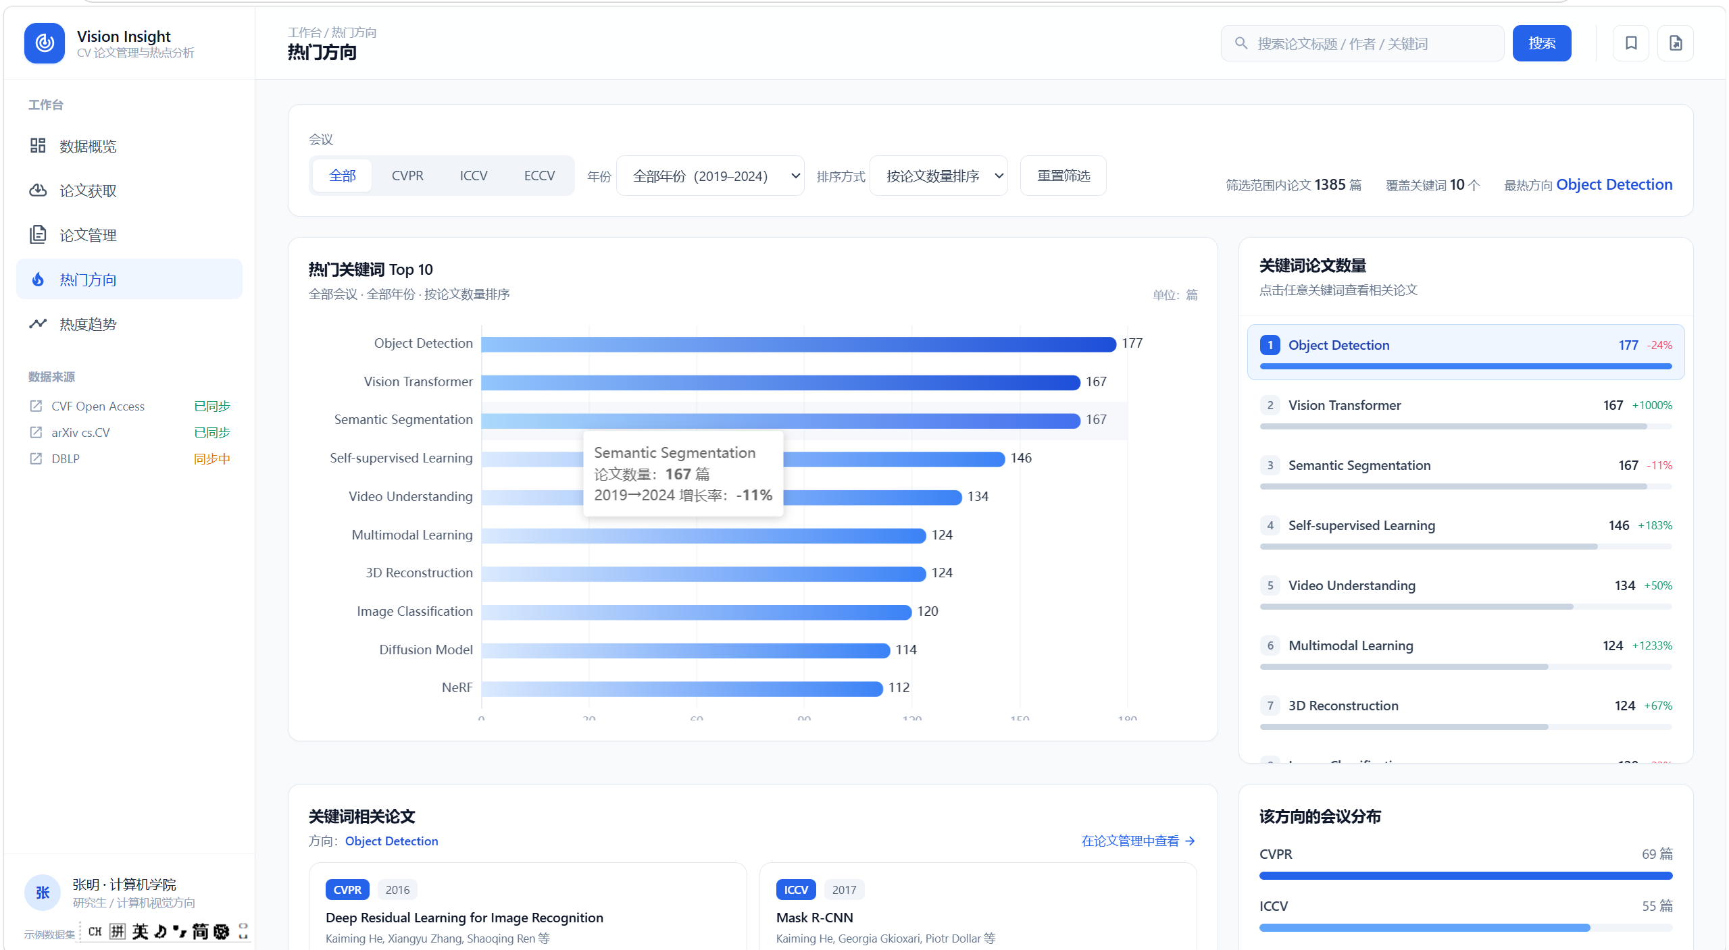Select Self-supervised Learning row in keyword list
This screenshot has height=950, width=1729.
[1465, 532]
